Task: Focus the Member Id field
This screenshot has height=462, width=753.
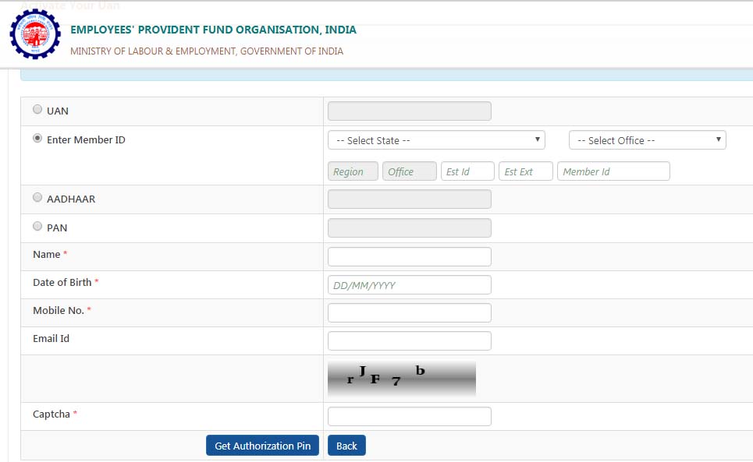Action: point(613,171)
